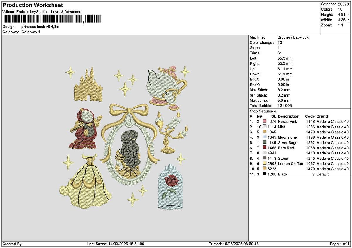The height and width of the screenshot is (248, 352).
Task: Click the 'Stop Sequence:' heading
Action: click(263, 111)
